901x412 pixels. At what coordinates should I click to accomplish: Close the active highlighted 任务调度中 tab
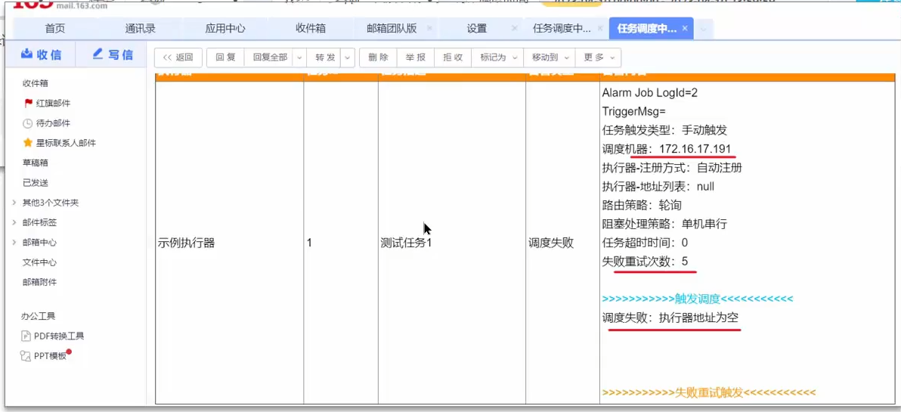[x=685, y=28]
